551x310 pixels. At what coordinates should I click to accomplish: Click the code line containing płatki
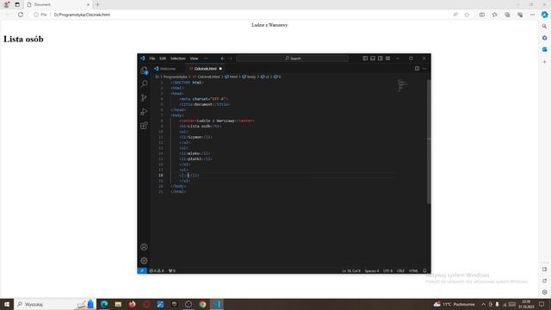195,158
